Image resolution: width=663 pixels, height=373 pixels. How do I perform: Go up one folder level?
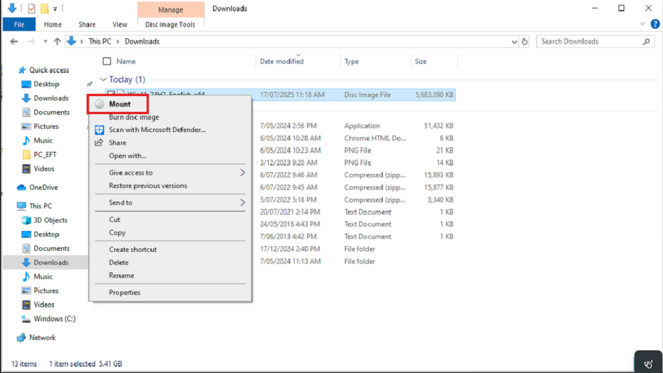[x=57, y=41]
